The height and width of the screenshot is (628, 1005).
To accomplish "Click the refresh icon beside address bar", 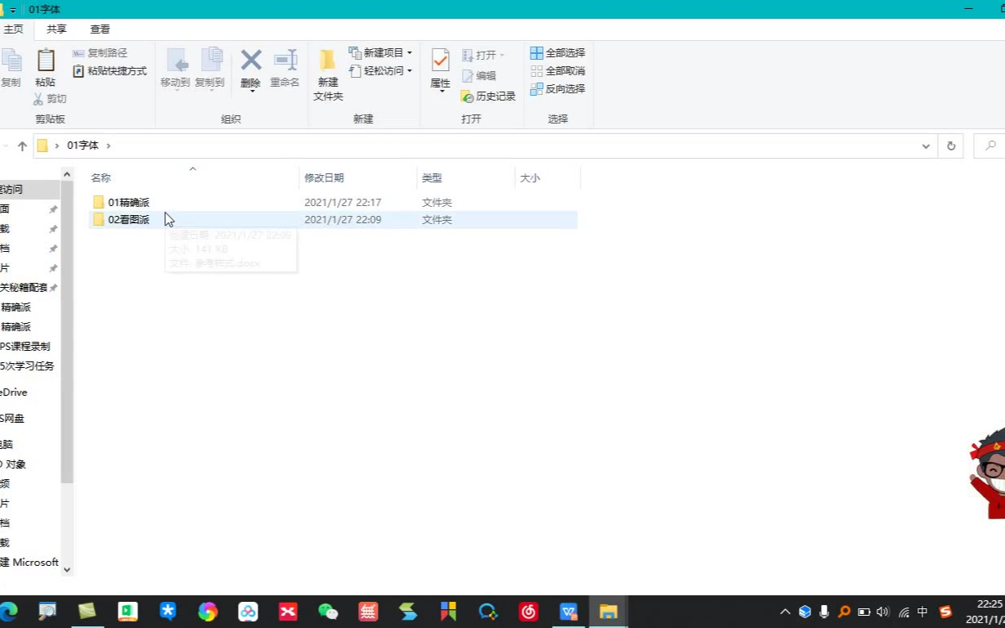I will coord(951,146).
